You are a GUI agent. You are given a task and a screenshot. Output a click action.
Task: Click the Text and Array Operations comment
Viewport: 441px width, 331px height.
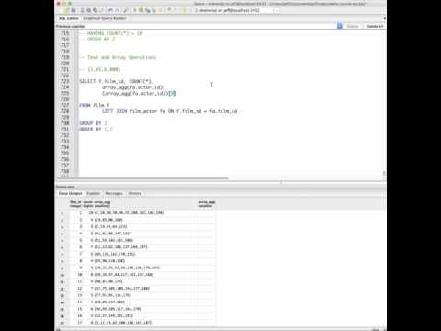(x=119, y=57)
